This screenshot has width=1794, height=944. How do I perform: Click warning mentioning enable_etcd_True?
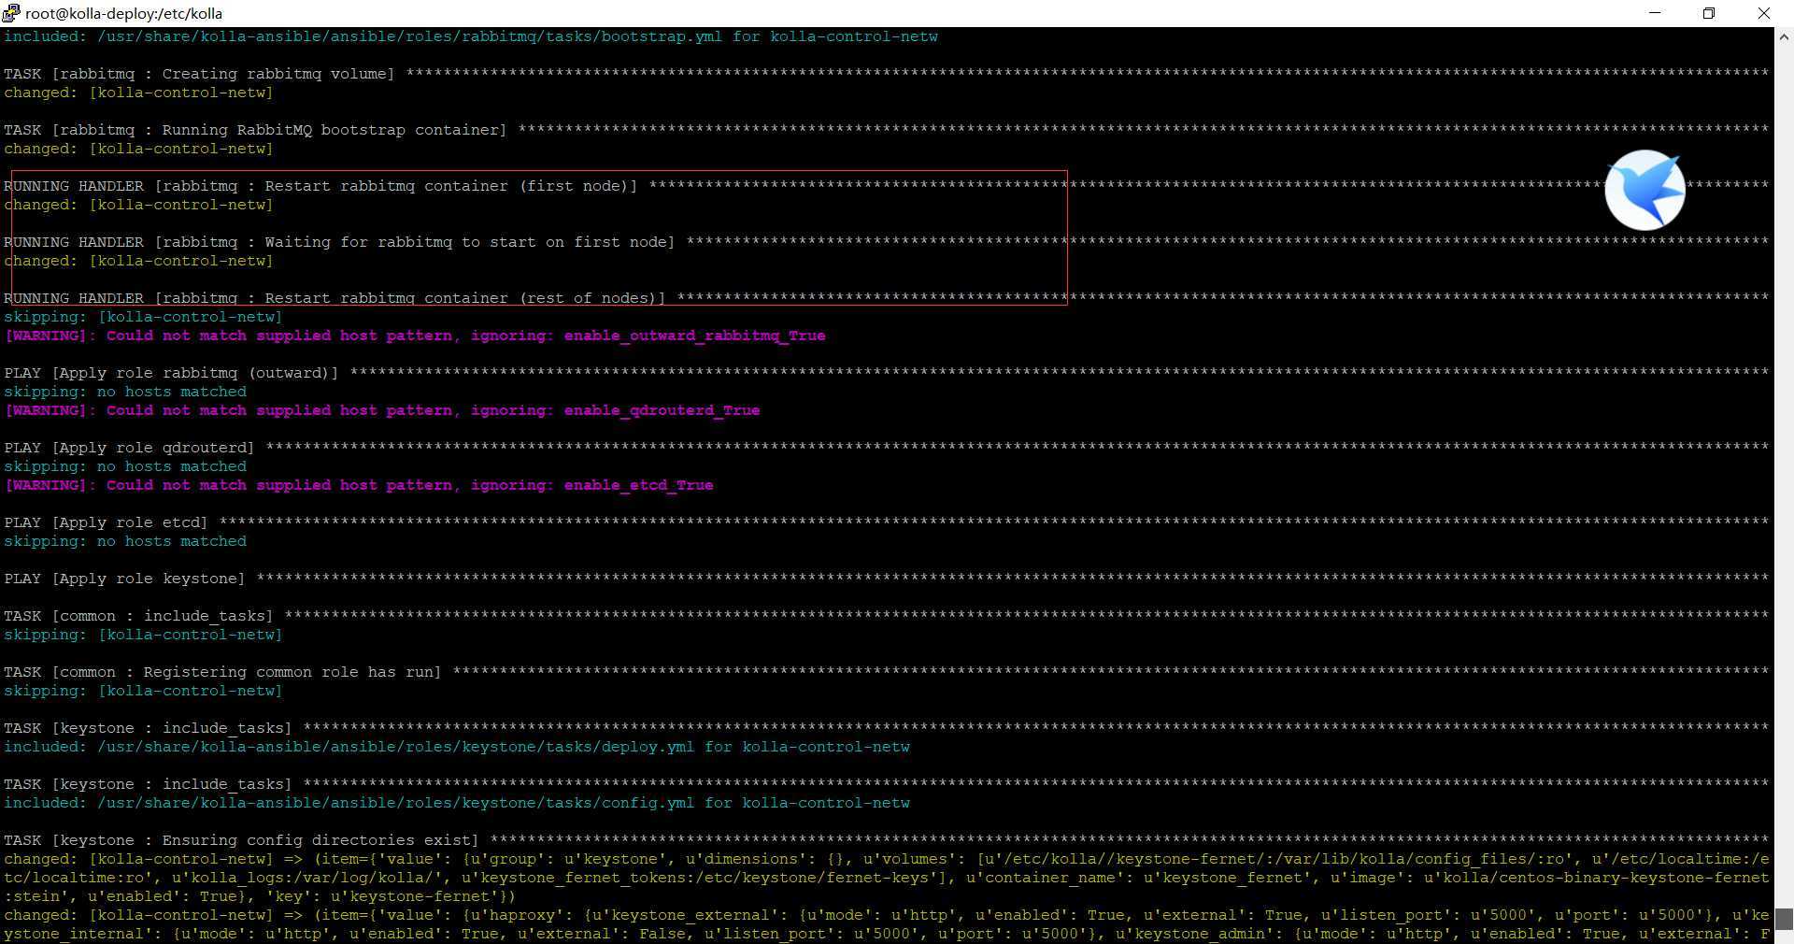pos(359,485)
